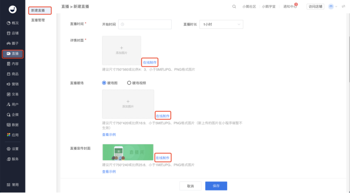Expand the account menu chevron beside avatar

pyautogui.click(x=336, y=7)
